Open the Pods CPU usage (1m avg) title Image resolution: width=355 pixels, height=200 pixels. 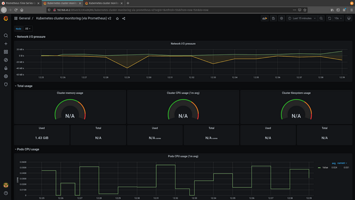pos(183,156)
